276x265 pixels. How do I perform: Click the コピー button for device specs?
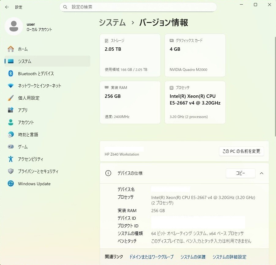(240, 173)
